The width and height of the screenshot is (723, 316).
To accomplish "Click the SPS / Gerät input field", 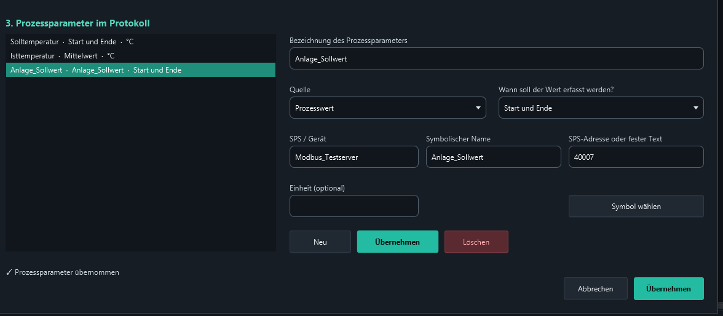I will (x=354, y=157).
